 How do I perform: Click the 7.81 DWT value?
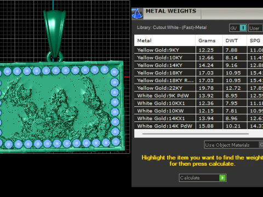click(x=232, y=111)
